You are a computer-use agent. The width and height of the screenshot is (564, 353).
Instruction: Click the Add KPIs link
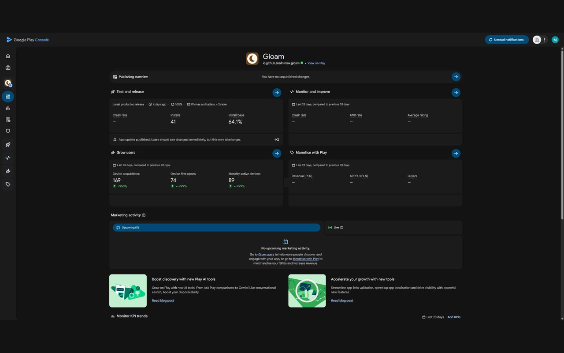pyautogui.click(x=454, y=317)
